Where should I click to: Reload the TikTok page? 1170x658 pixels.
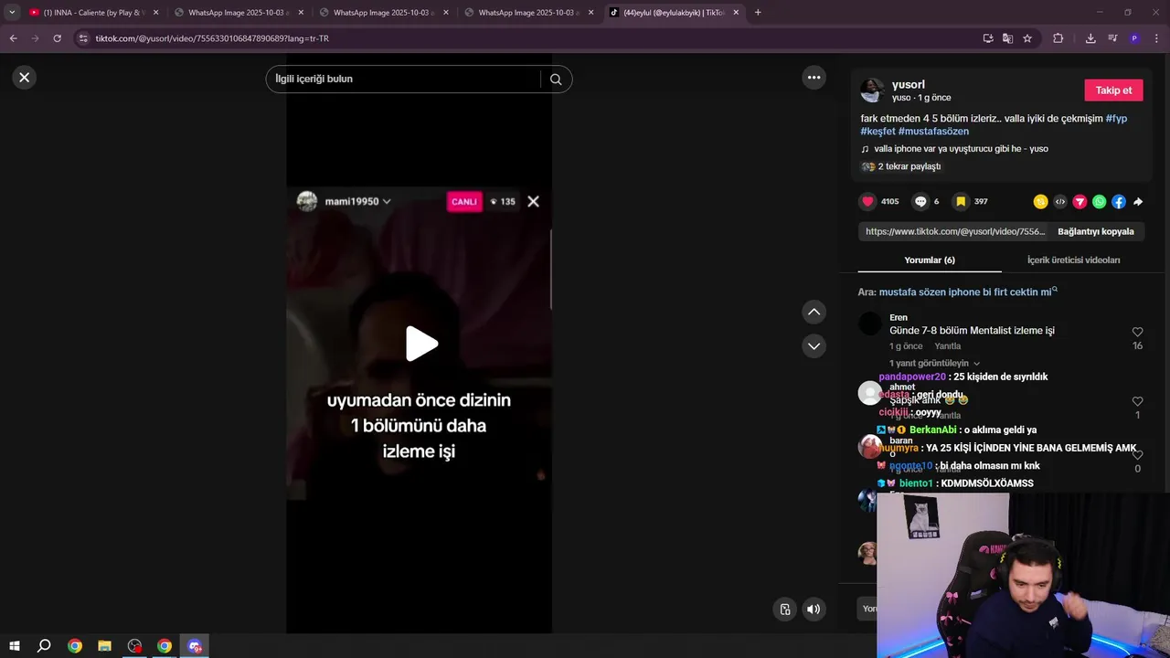click(57, 38)
